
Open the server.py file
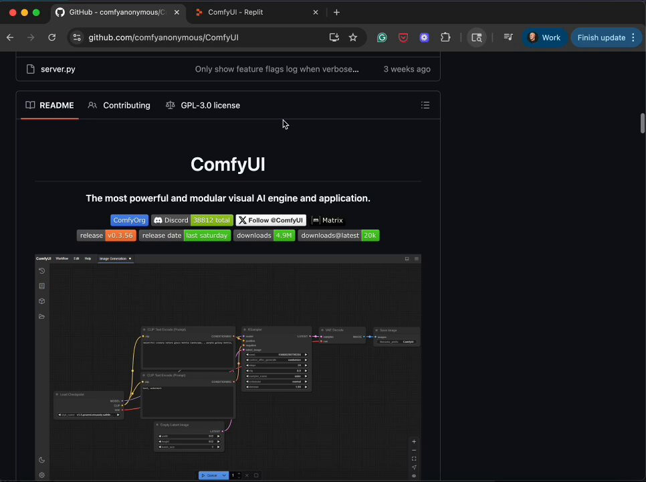(x=58, y=69)
